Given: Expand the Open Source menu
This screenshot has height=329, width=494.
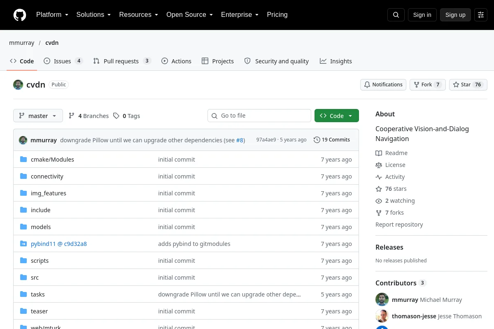Looking at the screenshot, I should click(x=189, y=15).
